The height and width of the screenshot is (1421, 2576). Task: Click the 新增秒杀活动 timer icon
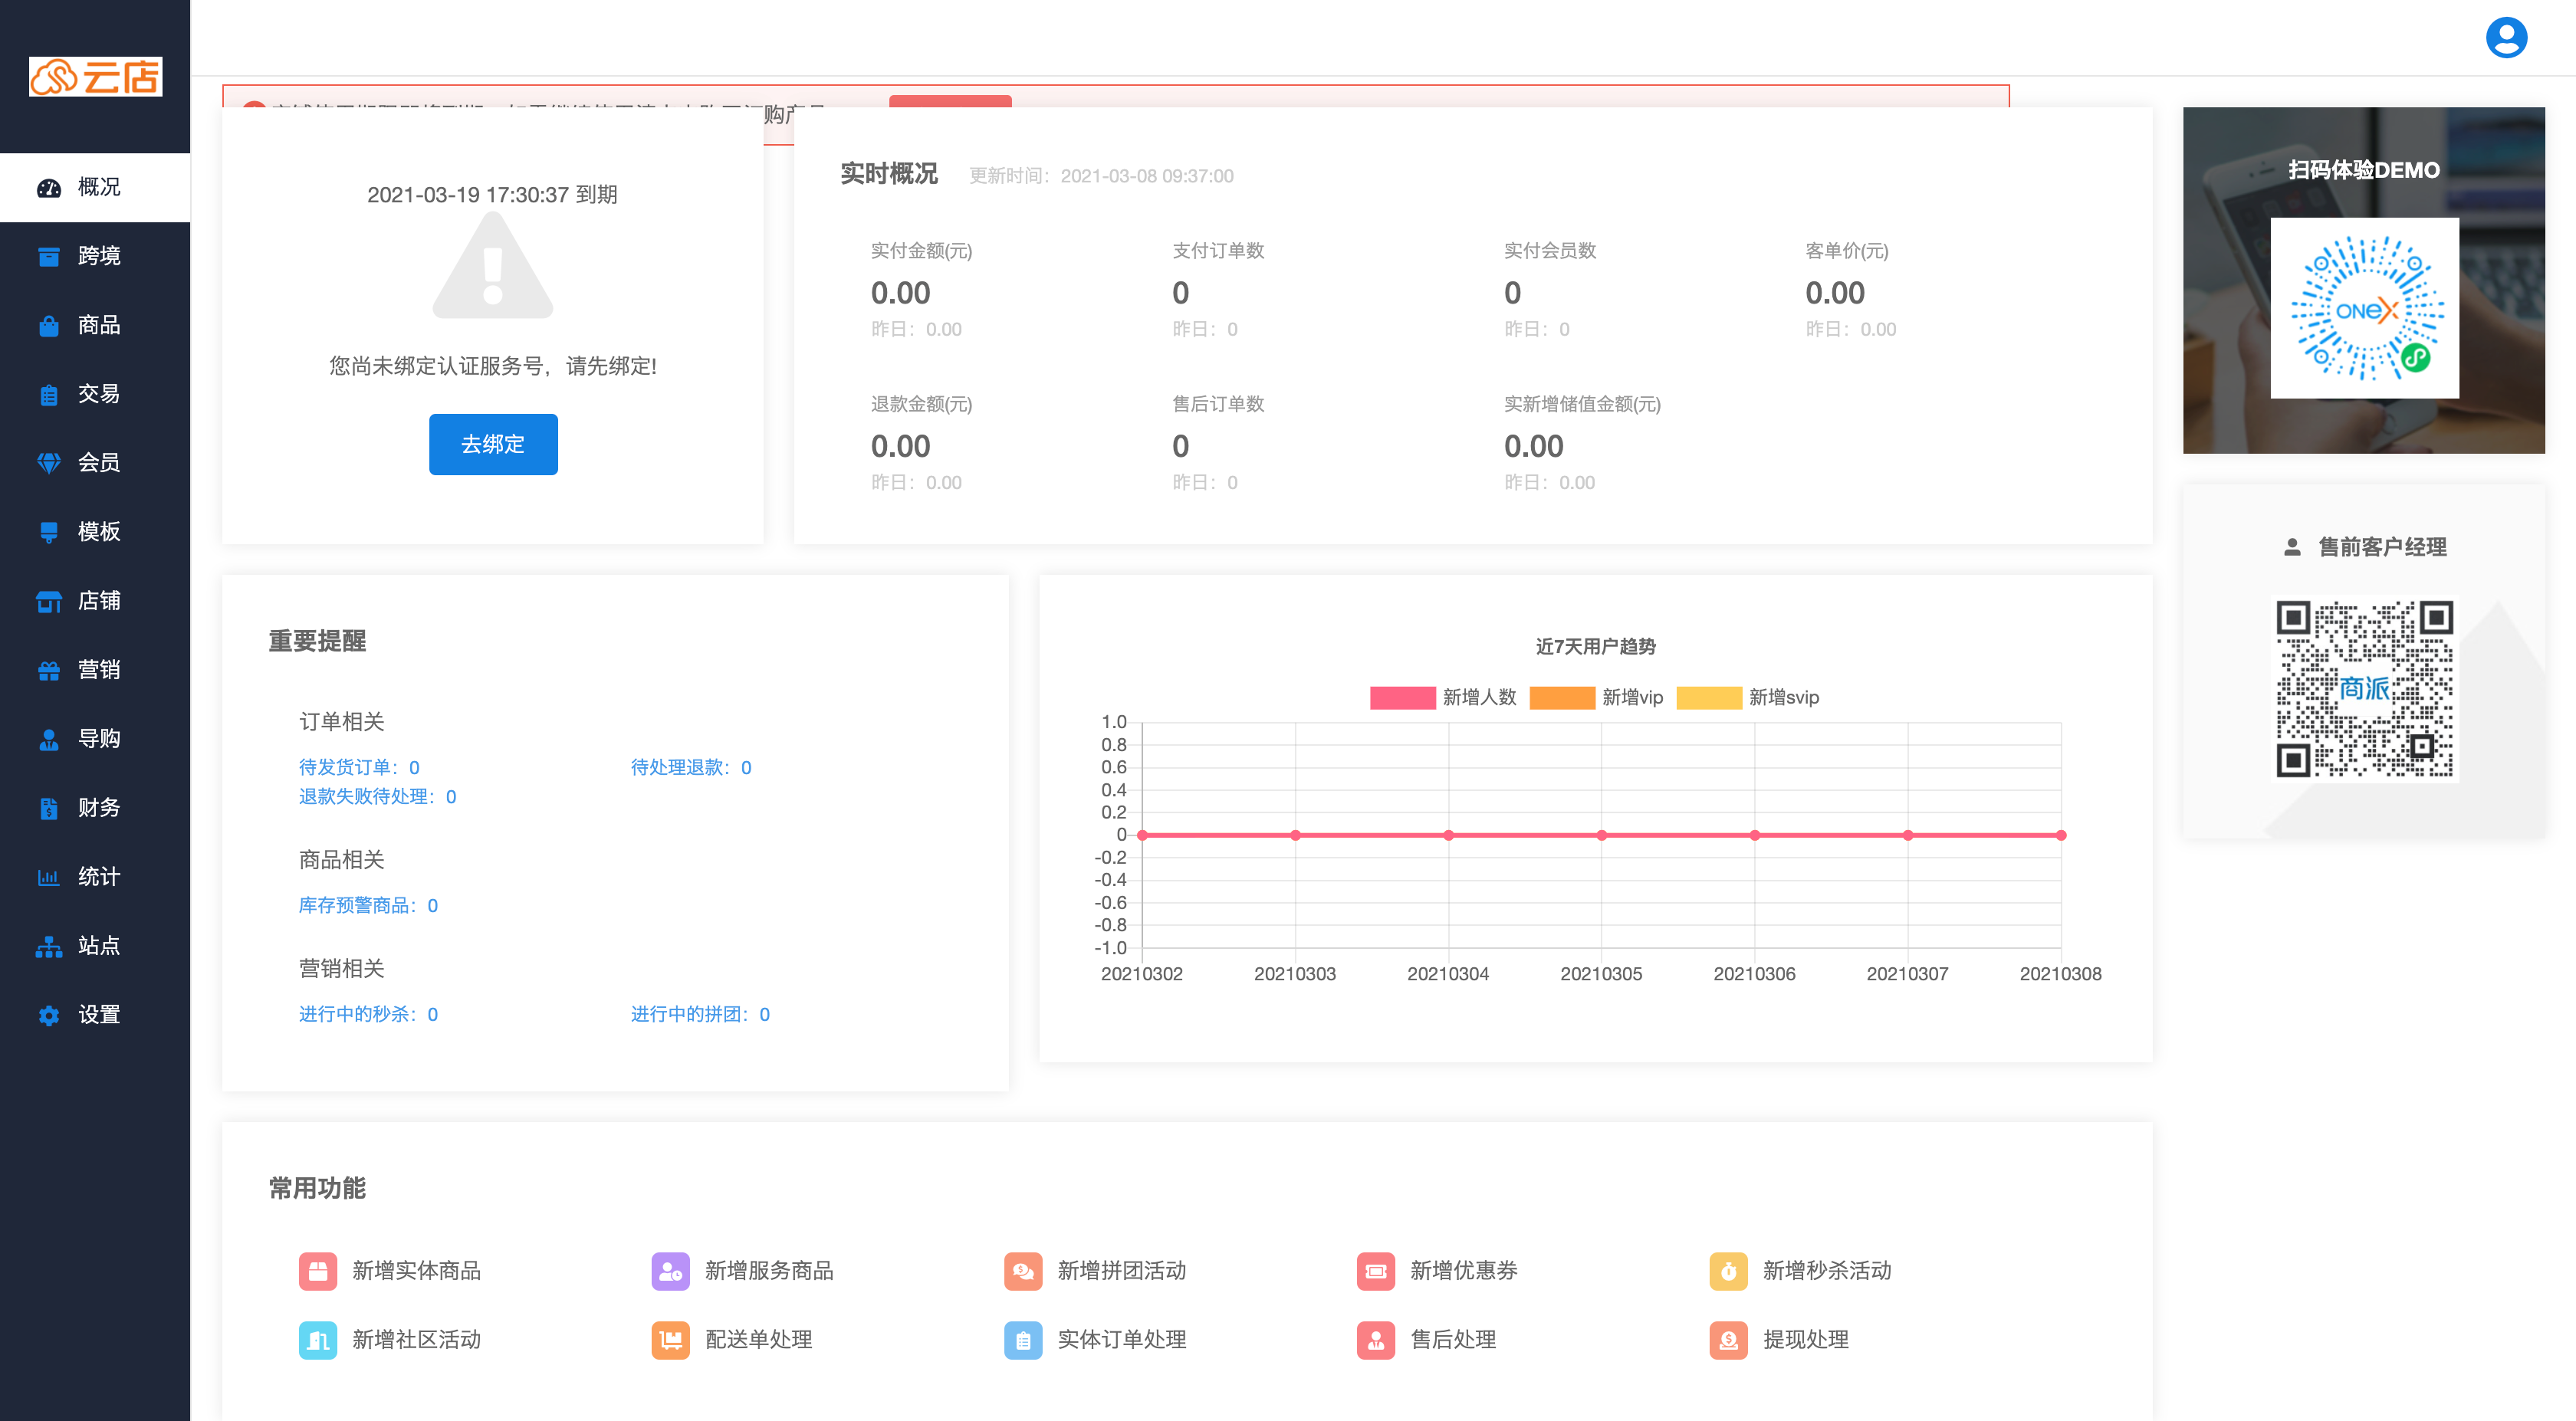[1728, 1271]
